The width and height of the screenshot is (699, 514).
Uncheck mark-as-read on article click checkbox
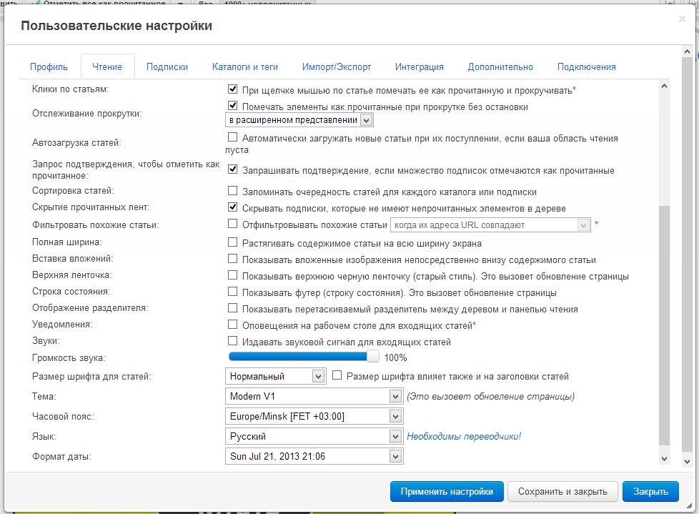(x=233, y=89)
